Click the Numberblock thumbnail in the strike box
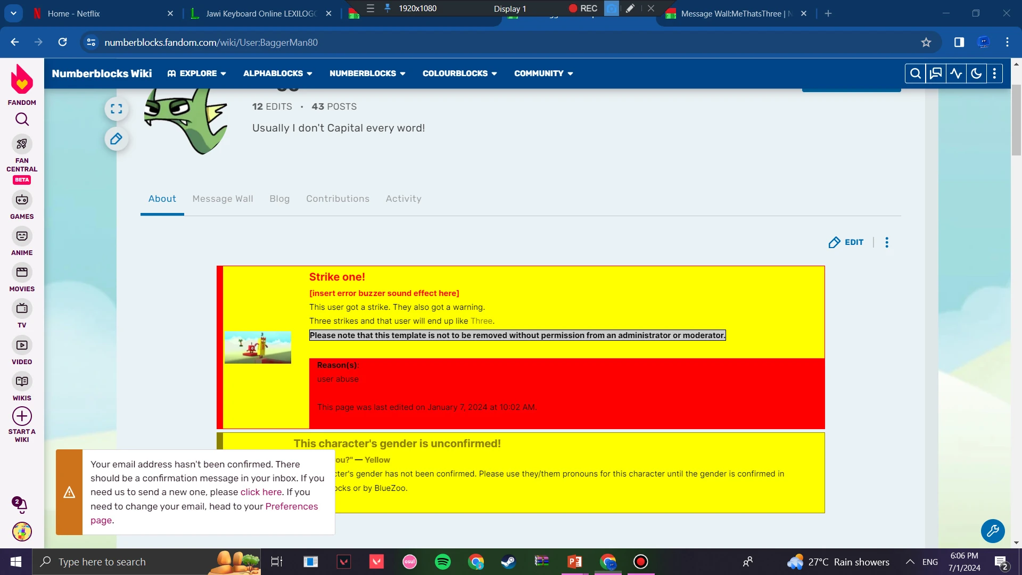The image size is (1022, 575). pos(258,347)
